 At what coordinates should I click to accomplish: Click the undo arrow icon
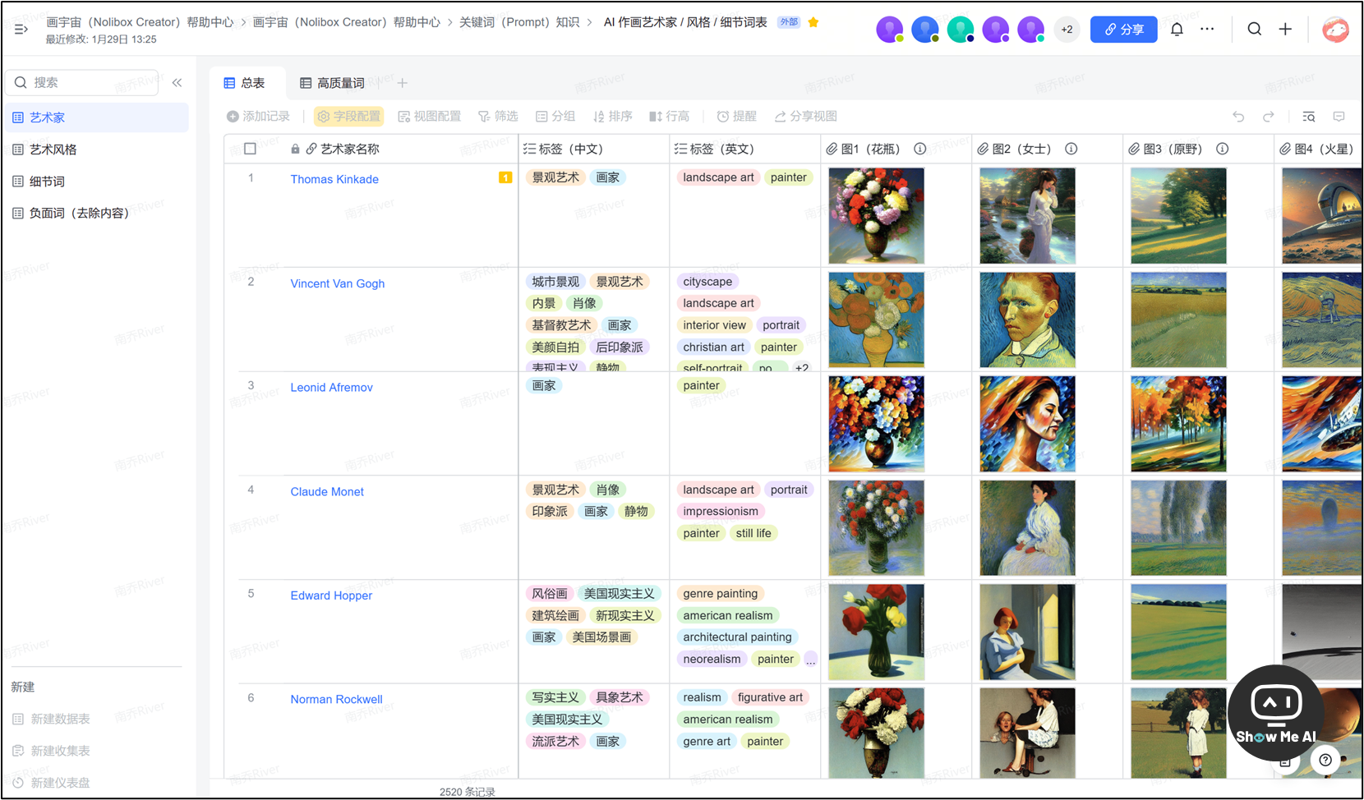[1238, 117]
